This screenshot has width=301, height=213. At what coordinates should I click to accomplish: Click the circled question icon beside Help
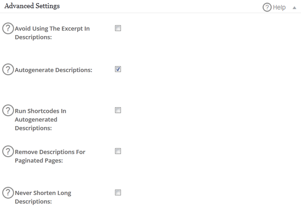267,7
